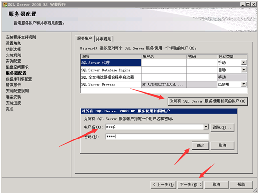
Task: Click the installer's bottom 取消 button
Action: pos(216,185)
